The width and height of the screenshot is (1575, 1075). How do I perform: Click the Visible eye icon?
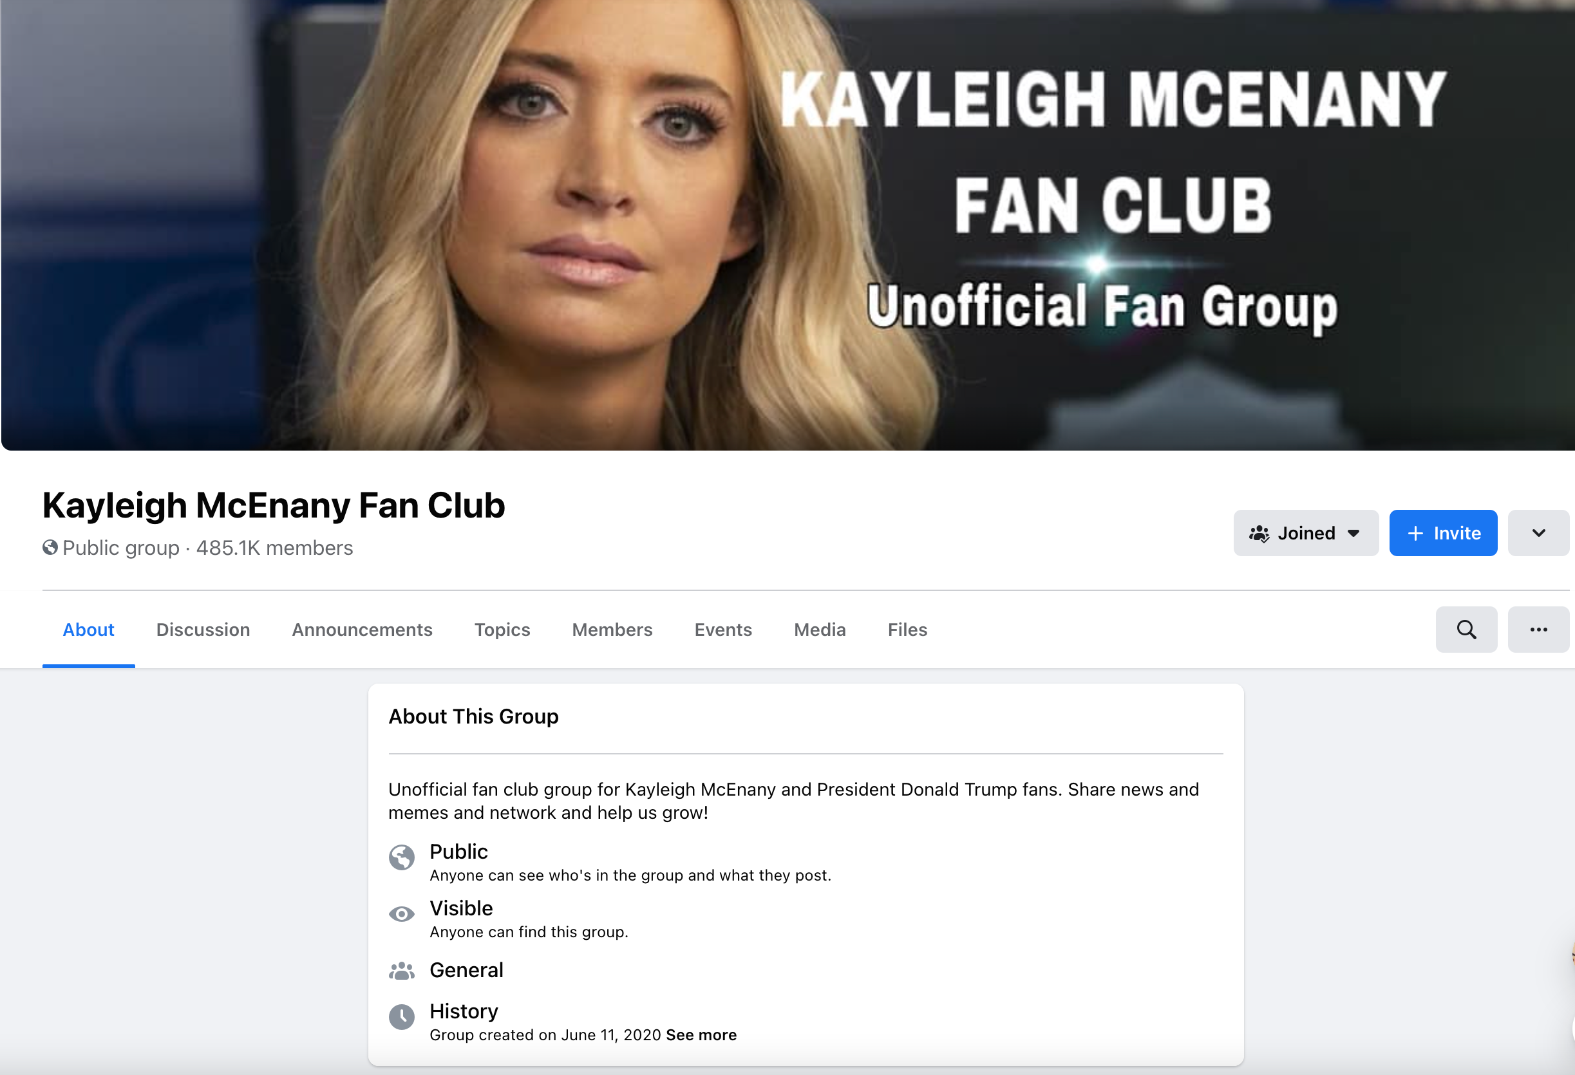(x=401, y=915)
